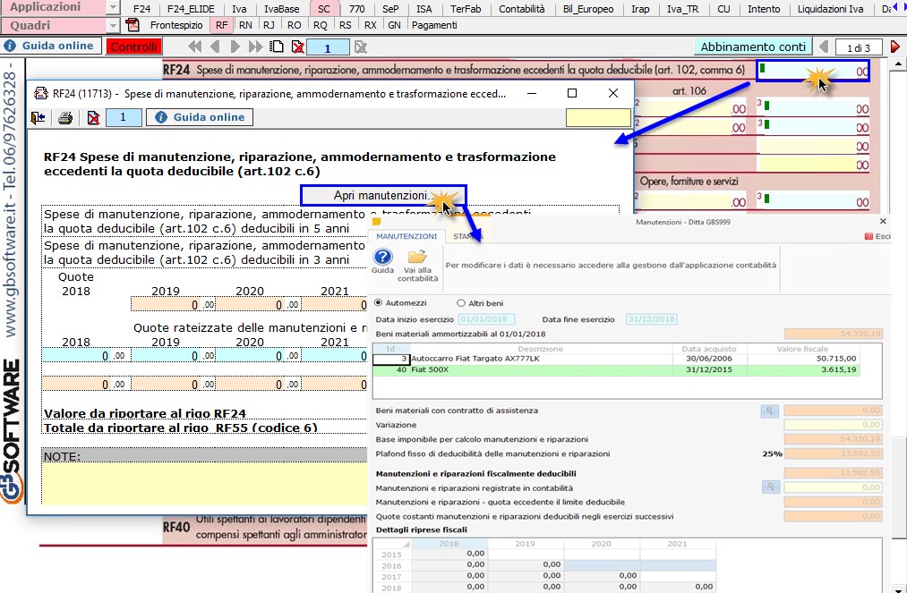Screen dimensions: 907x593
Task: Click main window vertical scrollbar up arrow
Action: click(x=898, y=64)
